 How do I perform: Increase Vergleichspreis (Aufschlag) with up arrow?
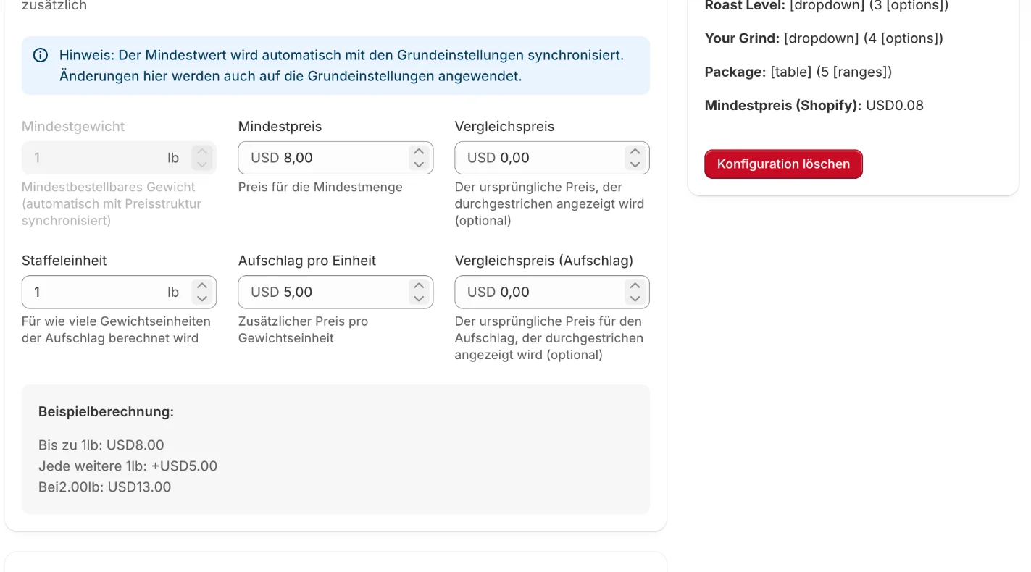pos(635,285)
